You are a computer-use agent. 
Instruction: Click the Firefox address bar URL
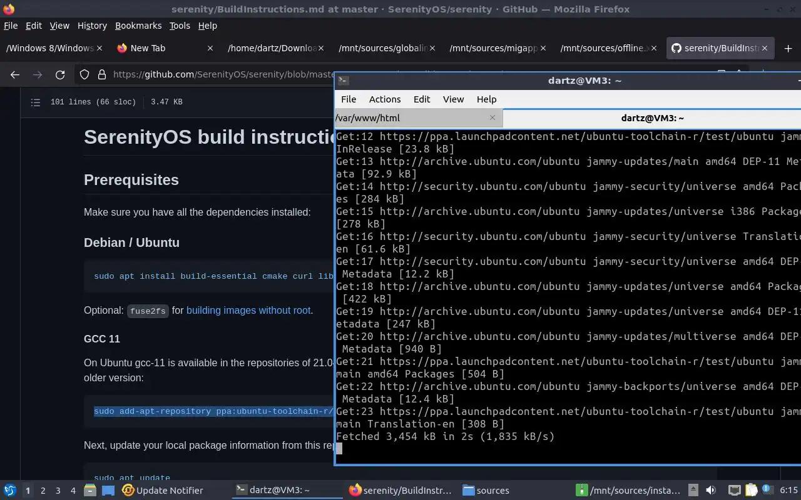(223, 74)
